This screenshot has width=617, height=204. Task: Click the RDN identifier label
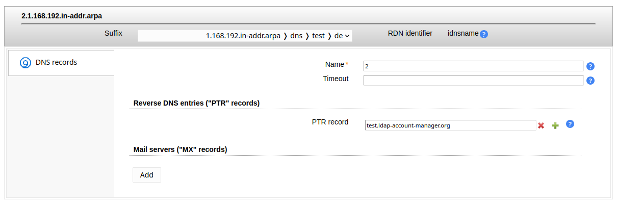coord(410,33)
